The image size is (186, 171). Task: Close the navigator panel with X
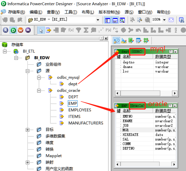pos(106,38)
